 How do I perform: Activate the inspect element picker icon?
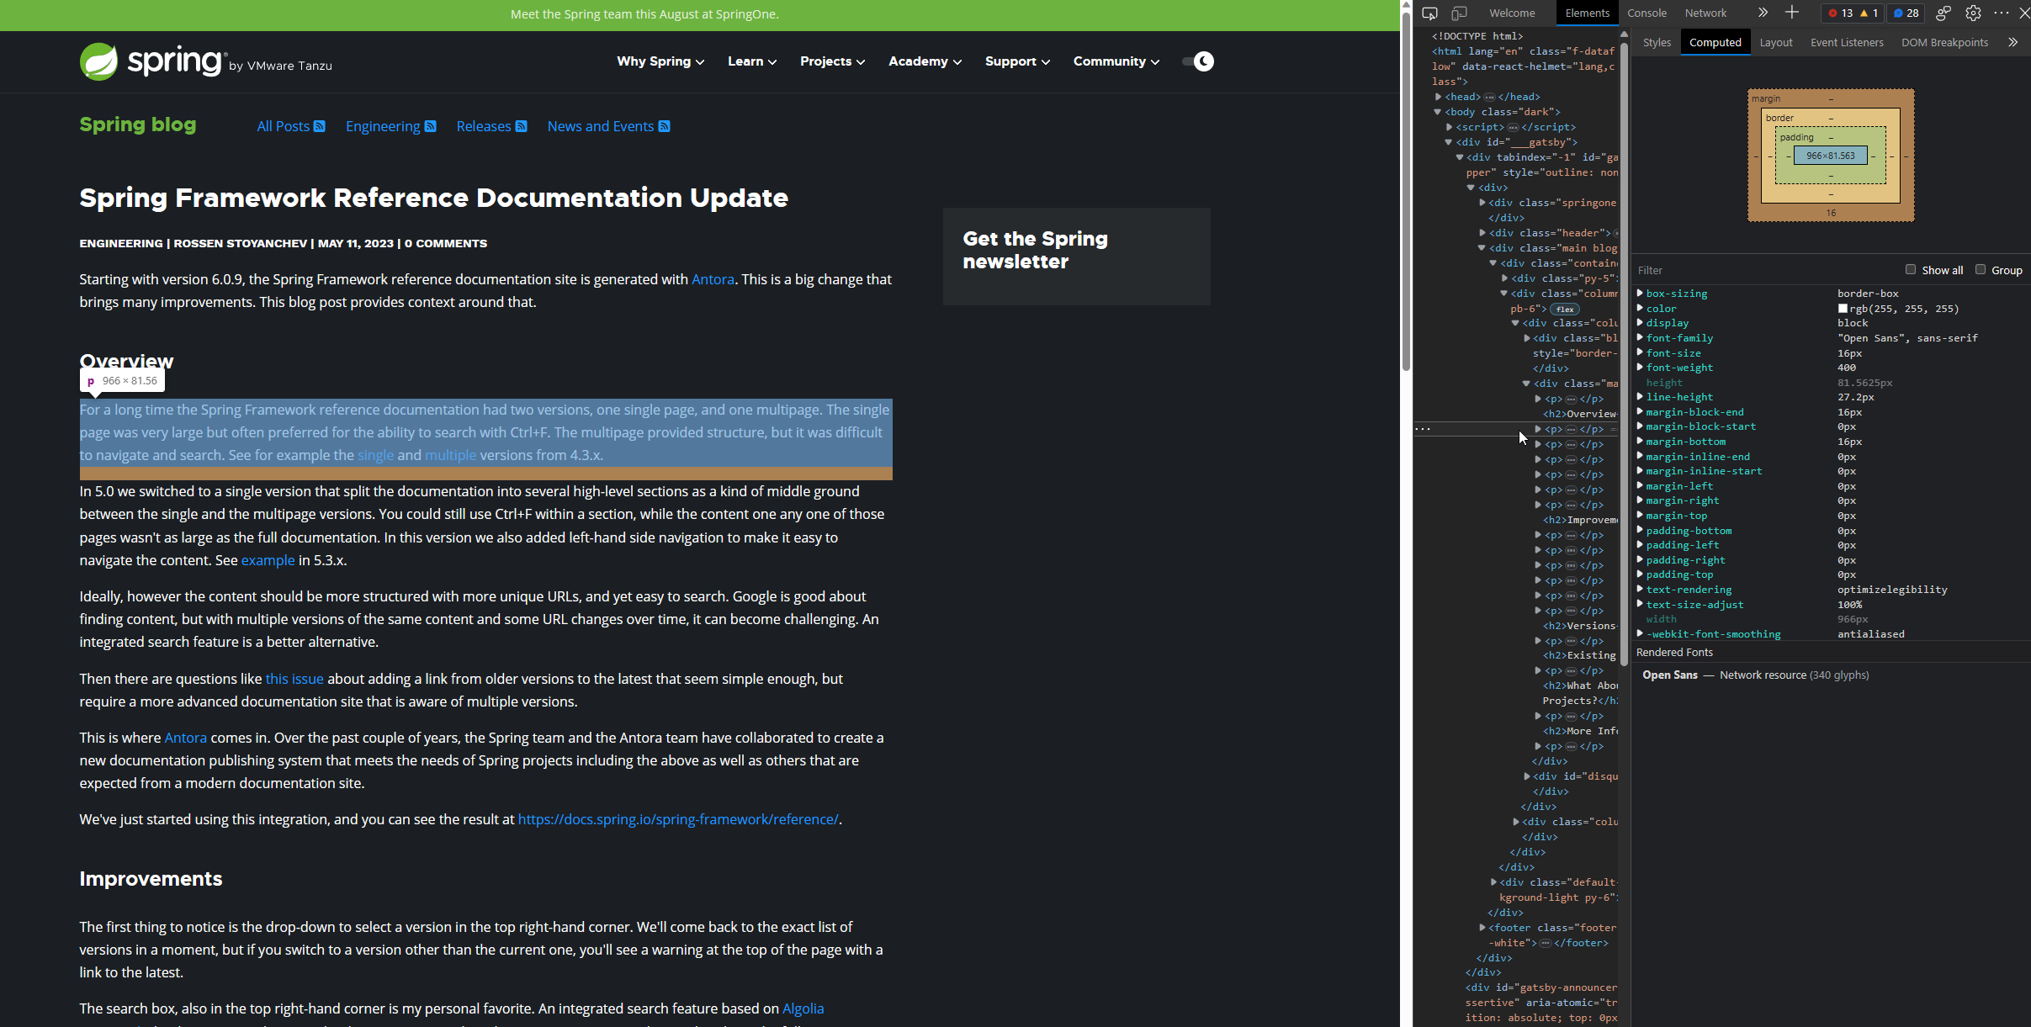[1429, 13]
